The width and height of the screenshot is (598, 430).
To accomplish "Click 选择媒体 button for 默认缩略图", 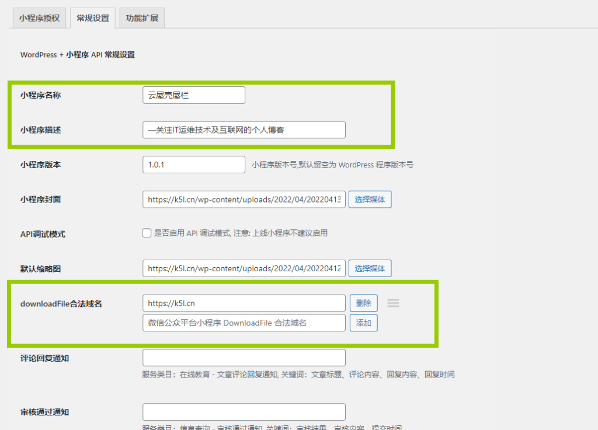I will click(x=370, y=268).
